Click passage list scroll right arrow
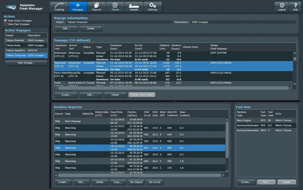 click(291, 88)
